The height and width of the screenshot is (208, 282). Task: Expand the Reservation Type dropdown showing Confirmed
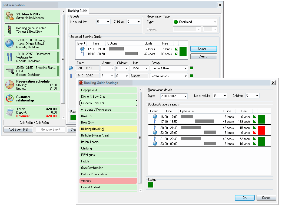(x=215, y=22)
